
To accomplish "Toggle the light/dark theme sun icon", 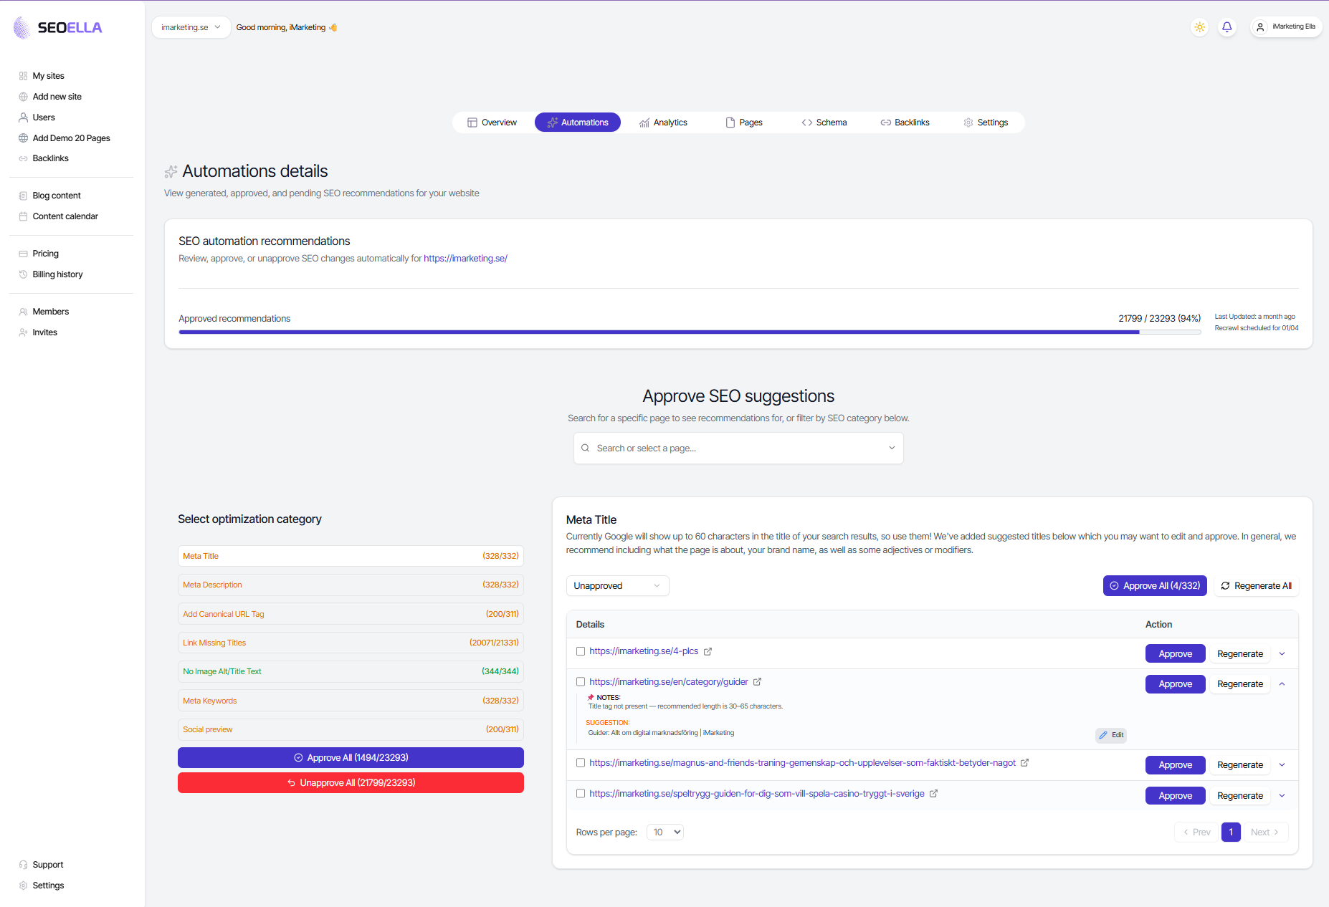I will click(x=1199, y=27).
